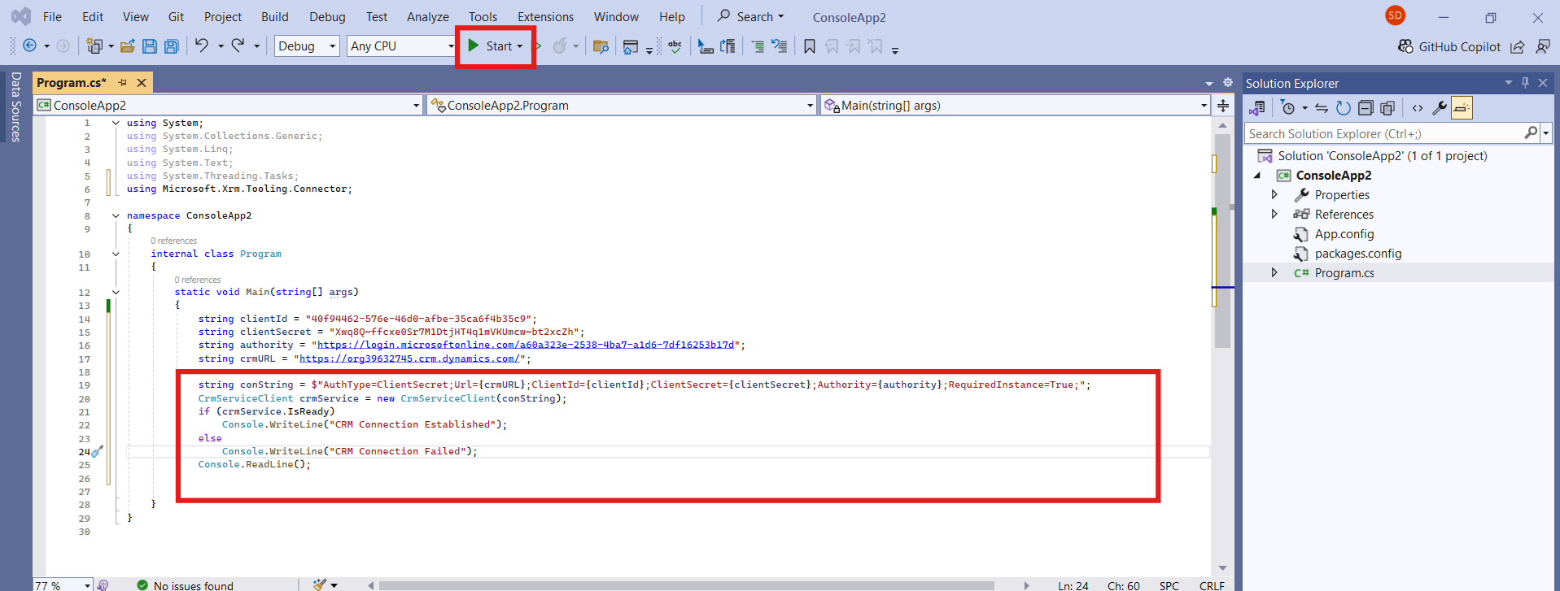
Task: Open Properties wrench icon in Solution Explorer
Action: click(x=1439, y=108)
